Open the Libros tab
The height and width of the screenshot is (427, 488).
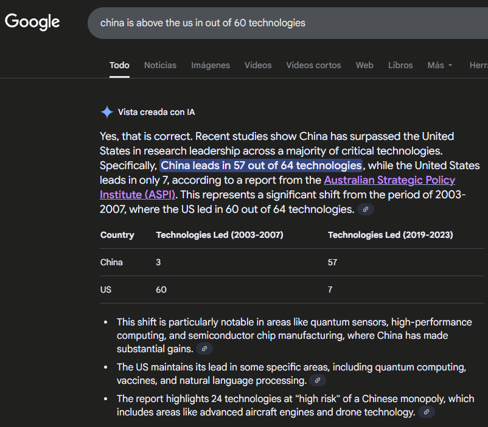400,65
